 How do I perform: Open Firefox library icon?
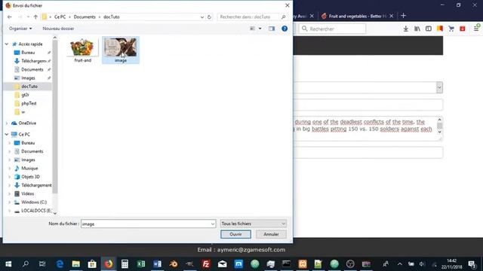(x=417, y=29)
